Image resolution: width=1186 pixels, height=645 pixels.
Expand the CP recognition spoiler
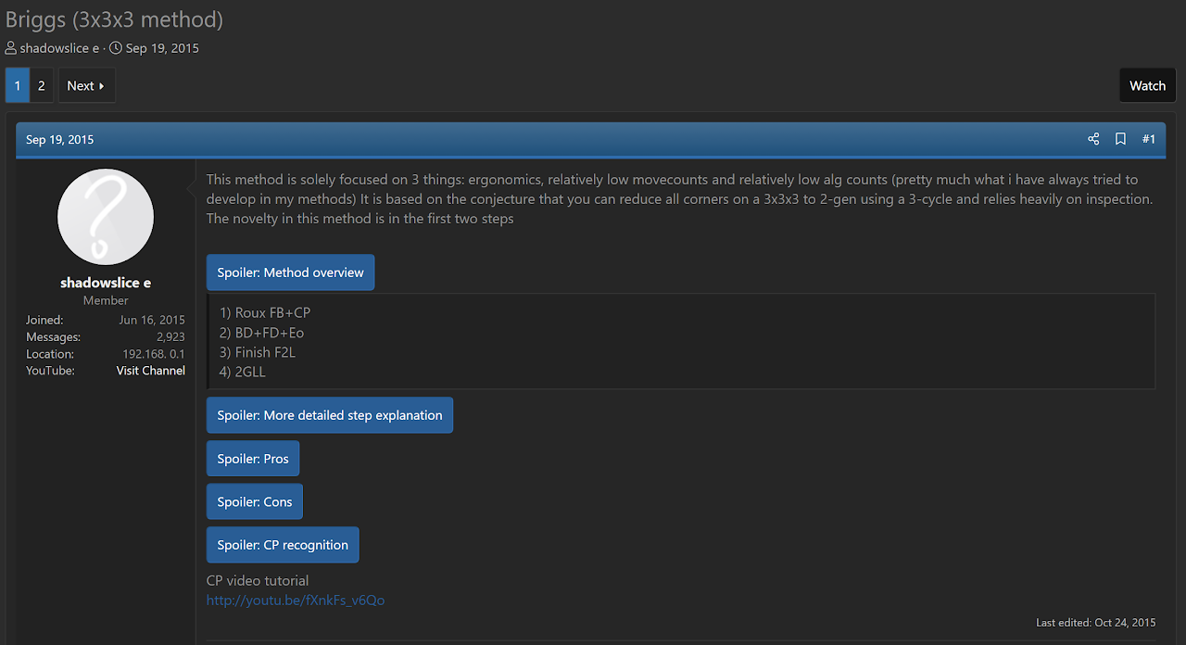click(283, 545)
